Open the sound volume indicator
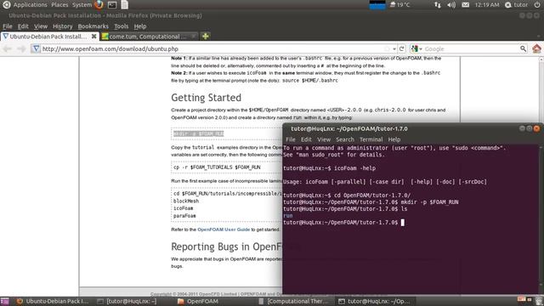The width and height of the screenshot is (544, 306). click(451, 5)
